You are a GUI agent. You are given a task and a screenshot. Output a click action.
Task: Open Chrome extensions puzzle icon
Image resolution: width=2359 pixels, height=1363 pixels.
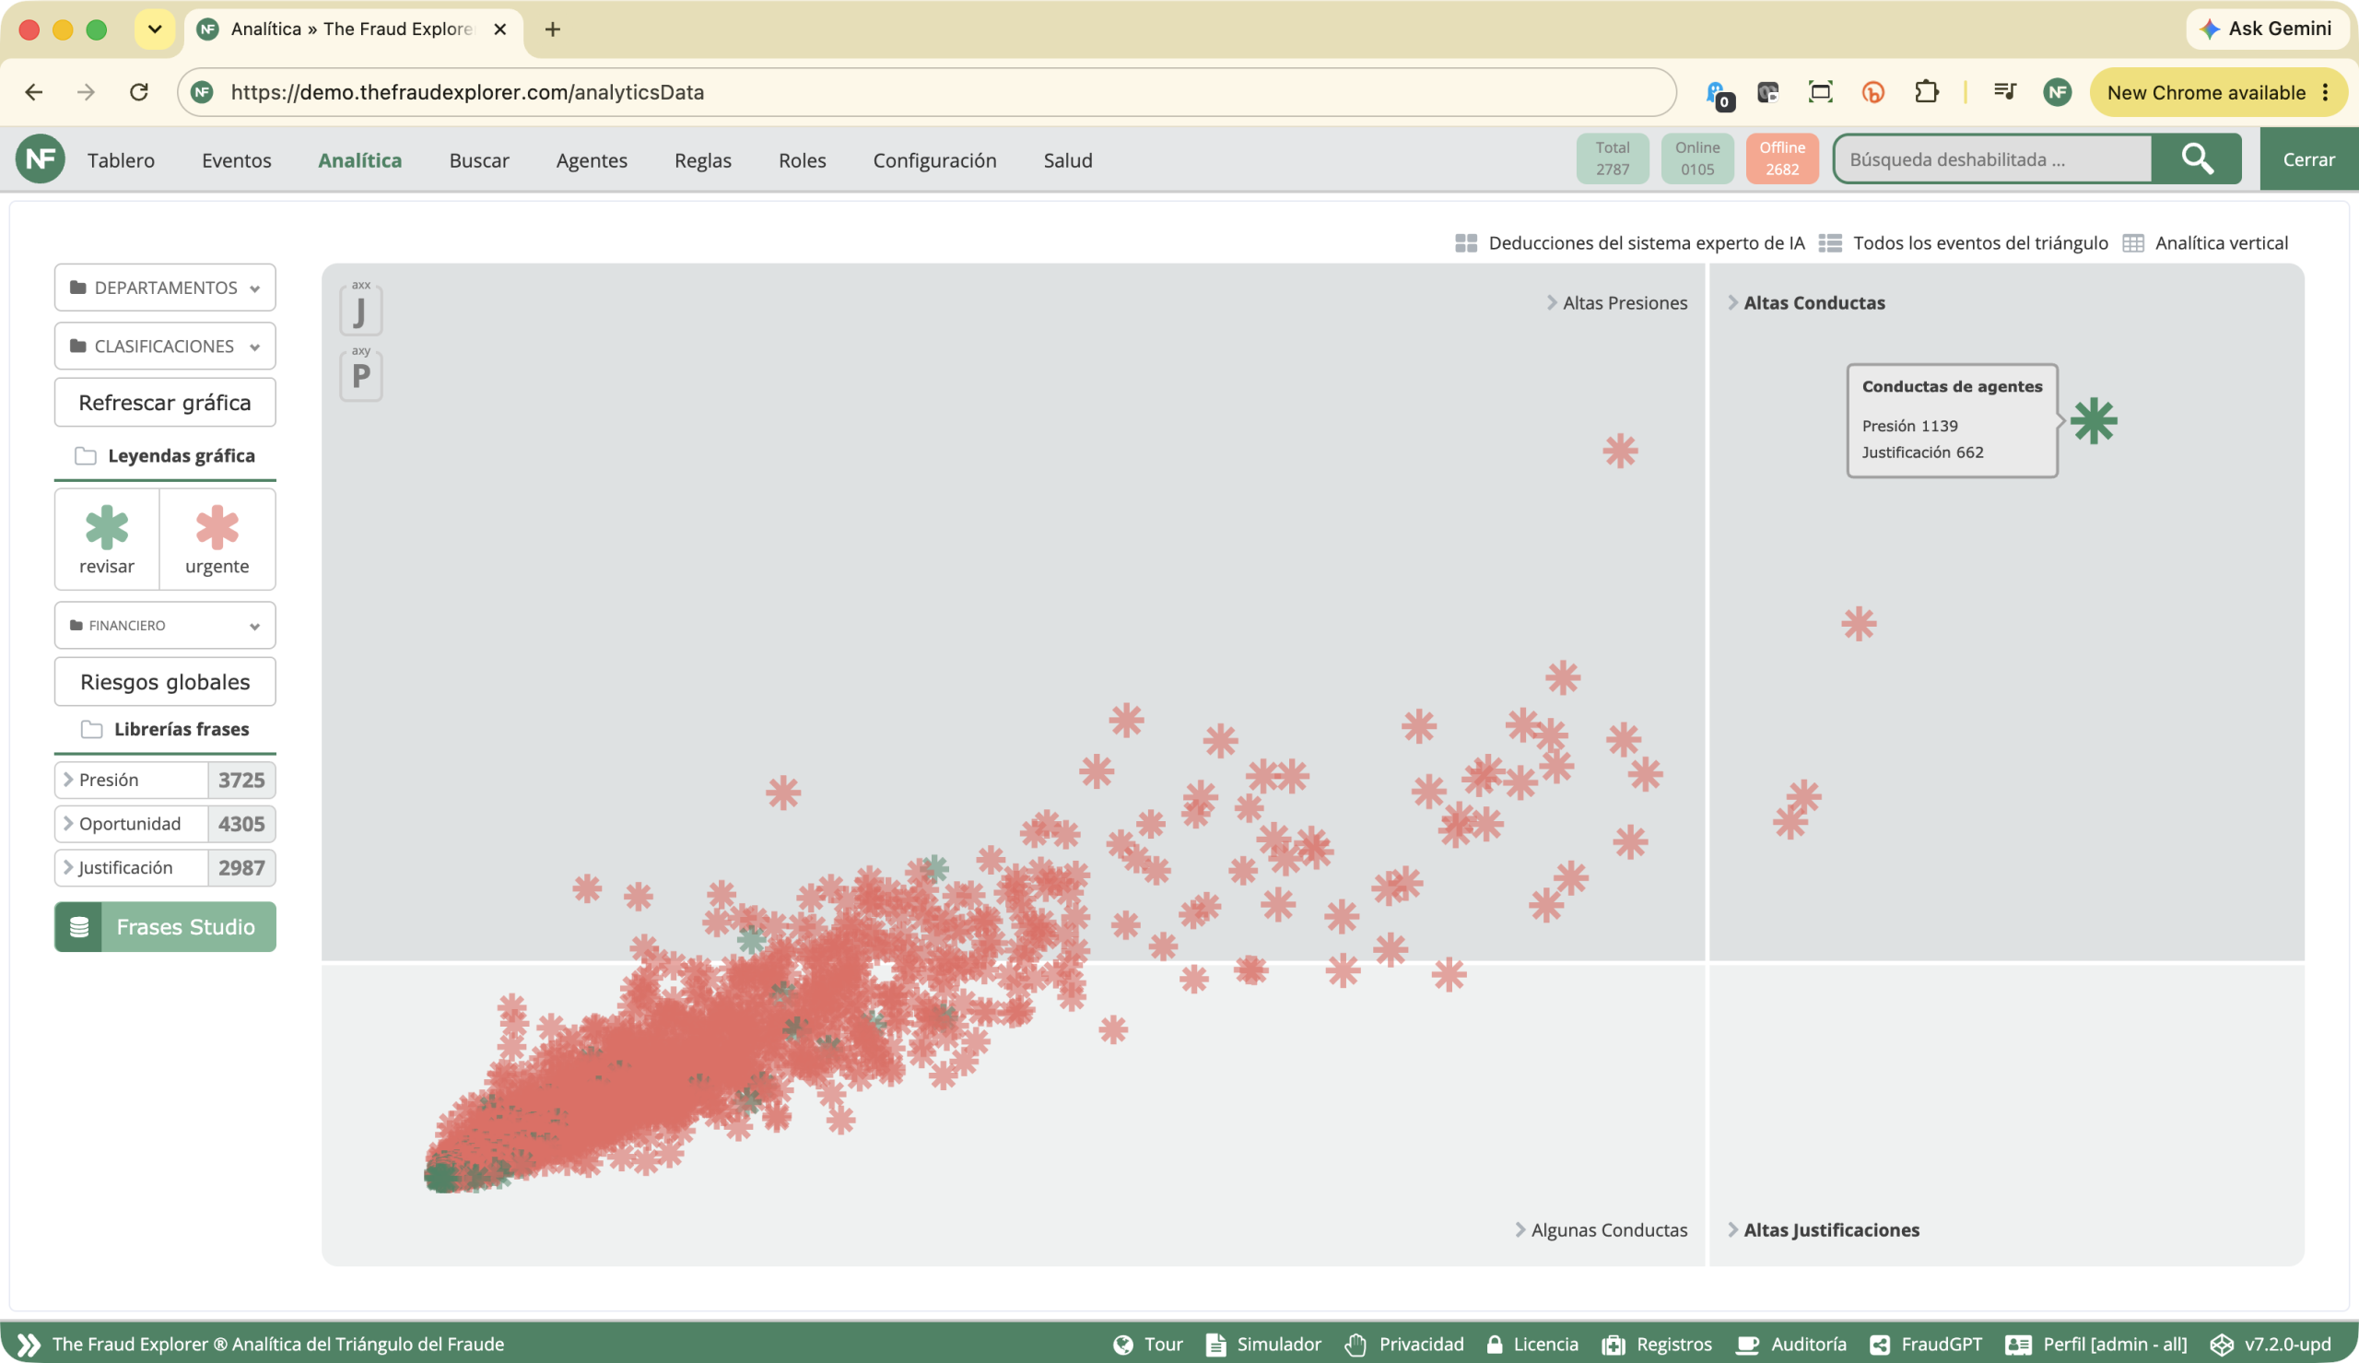click(1927, 92)
